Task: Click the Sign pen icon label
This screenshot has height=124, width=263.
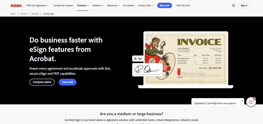Action: 138,59
